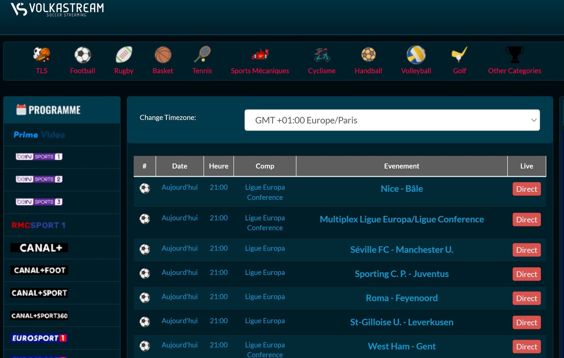564x358 pixels.
Task: Click the Comp column header
Action: (x=265, y=166)
